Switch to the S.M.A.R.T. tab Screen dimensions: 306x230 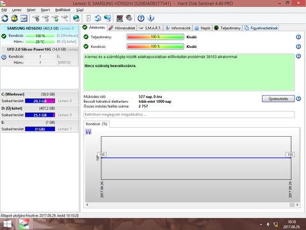click(x=150, y=28)
